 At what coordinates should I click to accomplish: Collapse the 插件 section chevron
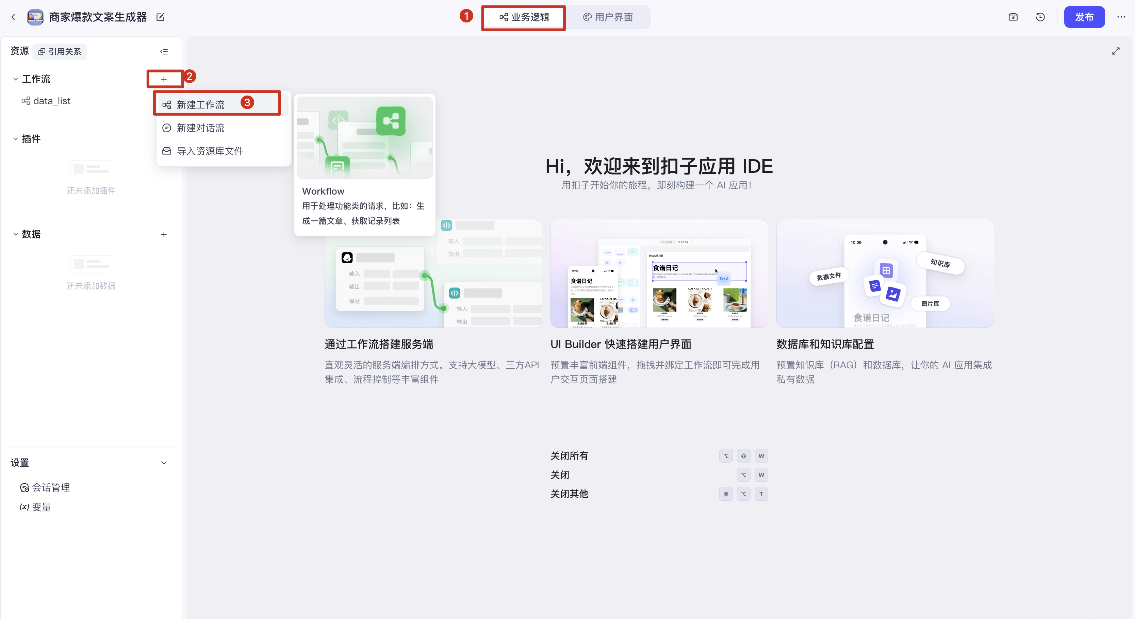(x=15, y=139)
